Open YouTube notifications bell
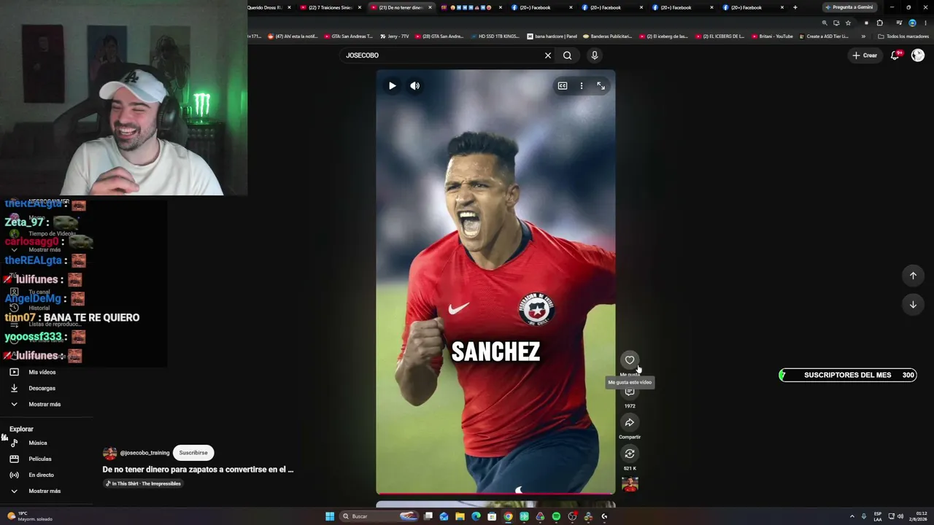934x525 pixels. click(895, 55)
